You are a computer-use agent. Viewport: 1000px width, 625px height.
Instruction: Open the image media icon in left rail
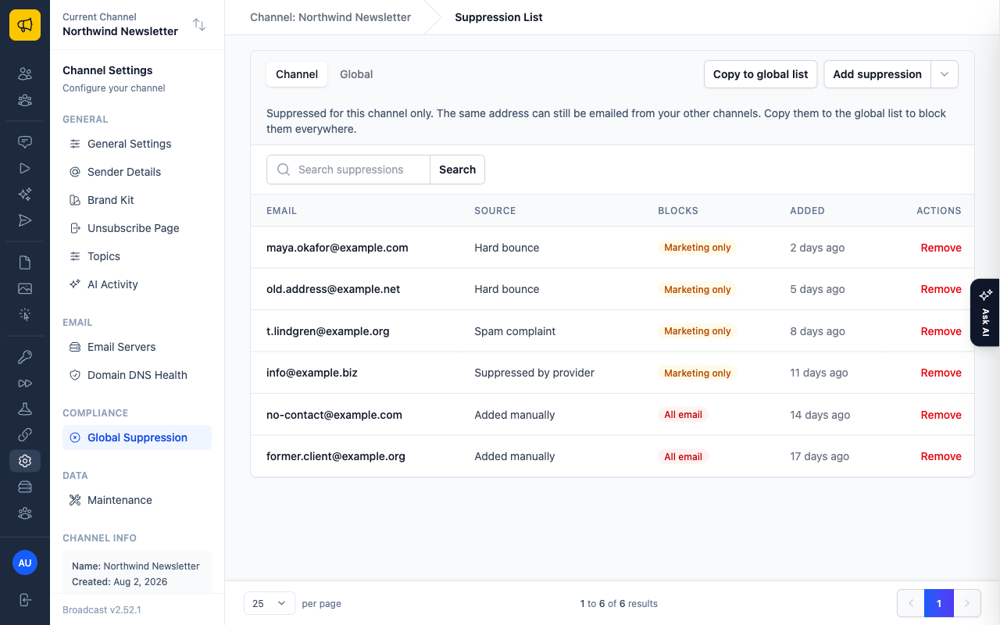(x=25, y=288)
